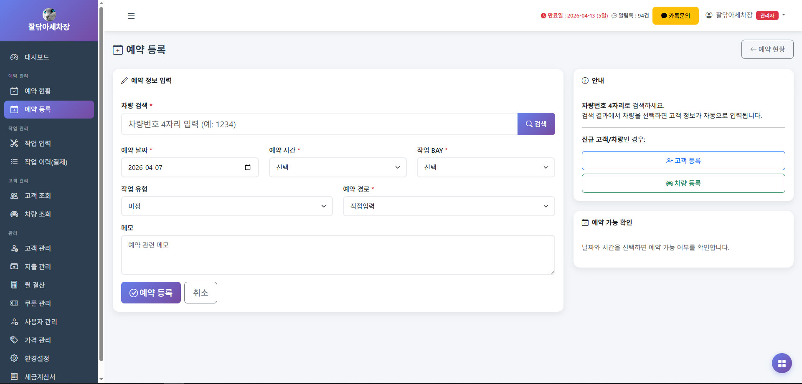Viewport: 802px width, 384px height.
Task: Click the calendar icon in date field
Action: pos(248,167)
